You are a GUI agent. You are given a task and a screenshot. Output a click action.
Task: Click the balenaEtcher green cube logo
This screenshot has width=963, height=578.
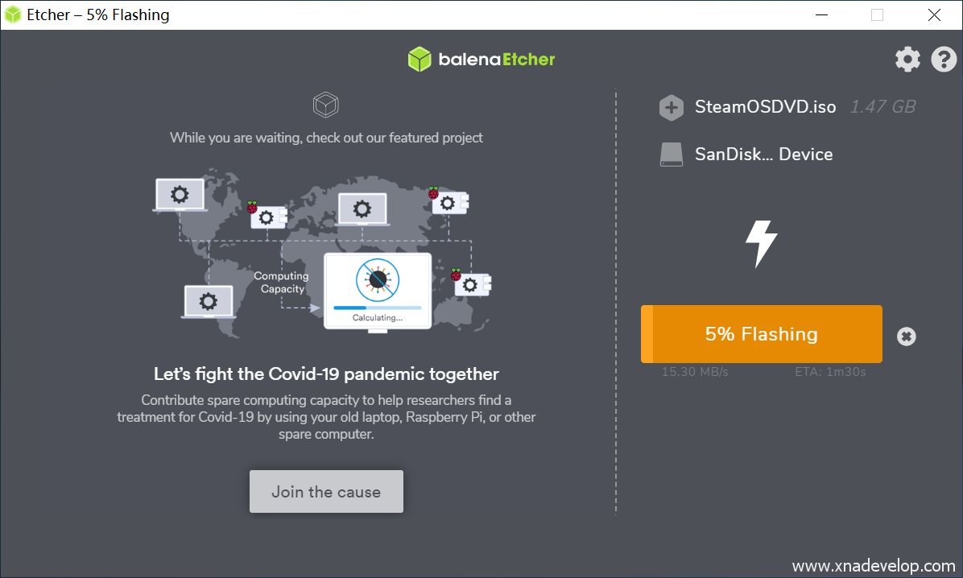(420, 59)
